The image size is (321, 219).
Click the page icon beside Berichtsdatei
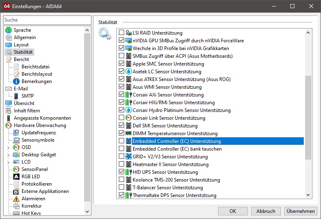click(16, 67)
